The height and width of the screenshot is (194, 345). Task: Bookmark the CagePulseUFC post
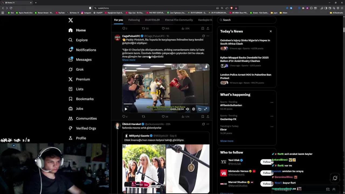203,116
